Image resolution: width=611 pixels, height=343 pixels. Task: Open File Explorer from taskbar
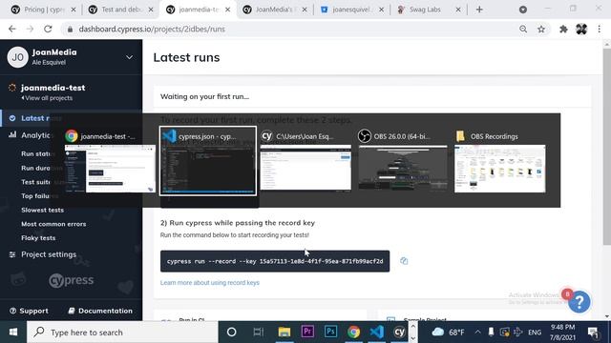(x=284, y=333)
